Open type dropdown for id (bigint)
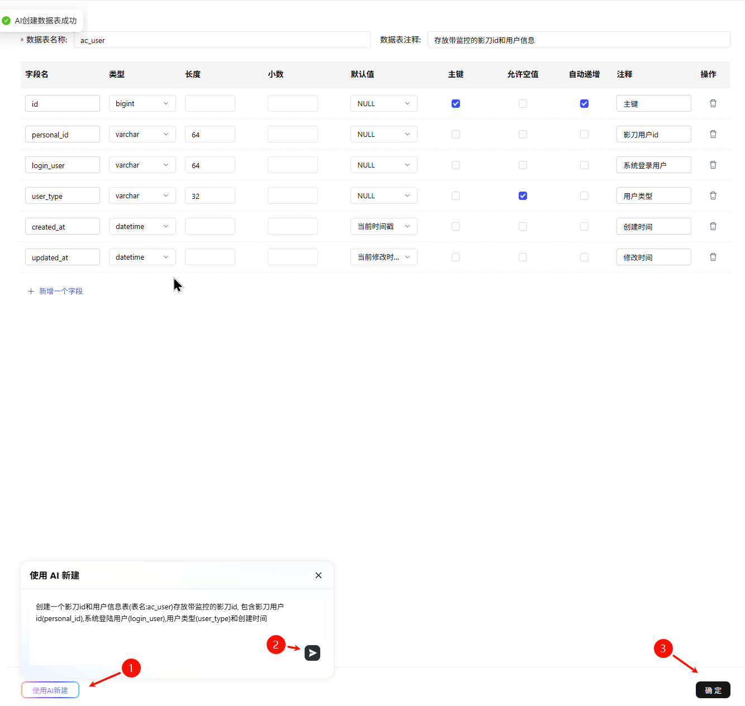This screenshot has width=745, height=706. [x=143, y=103]
